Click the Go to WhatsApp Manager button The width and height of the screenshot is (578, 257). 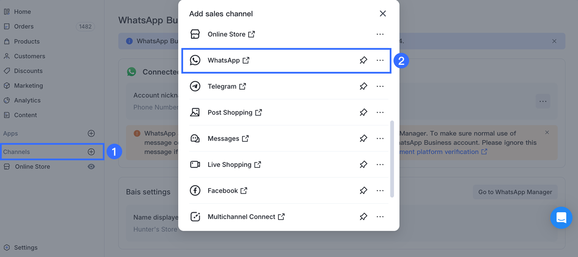coord(515,192)
